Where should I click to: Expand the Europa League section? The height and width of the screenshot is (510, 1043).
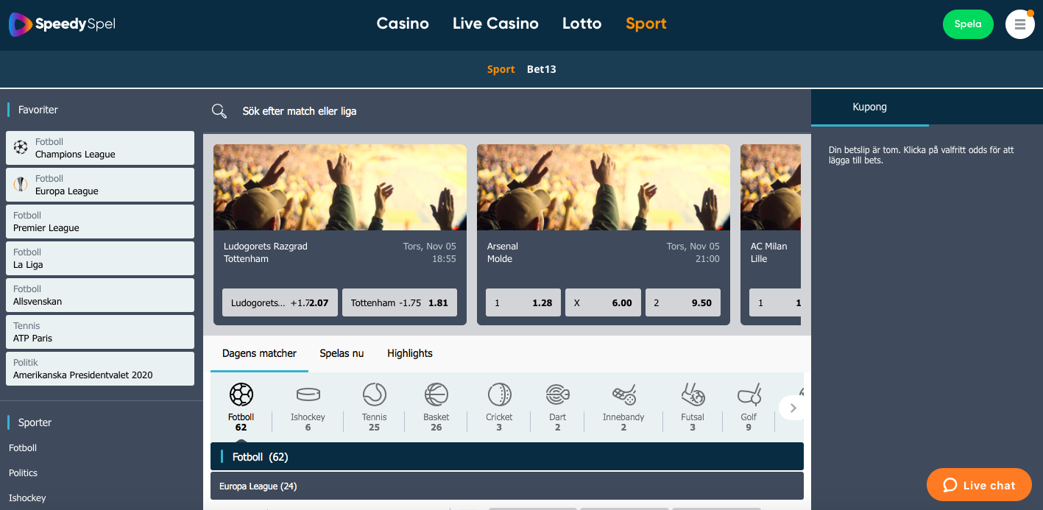507,485
